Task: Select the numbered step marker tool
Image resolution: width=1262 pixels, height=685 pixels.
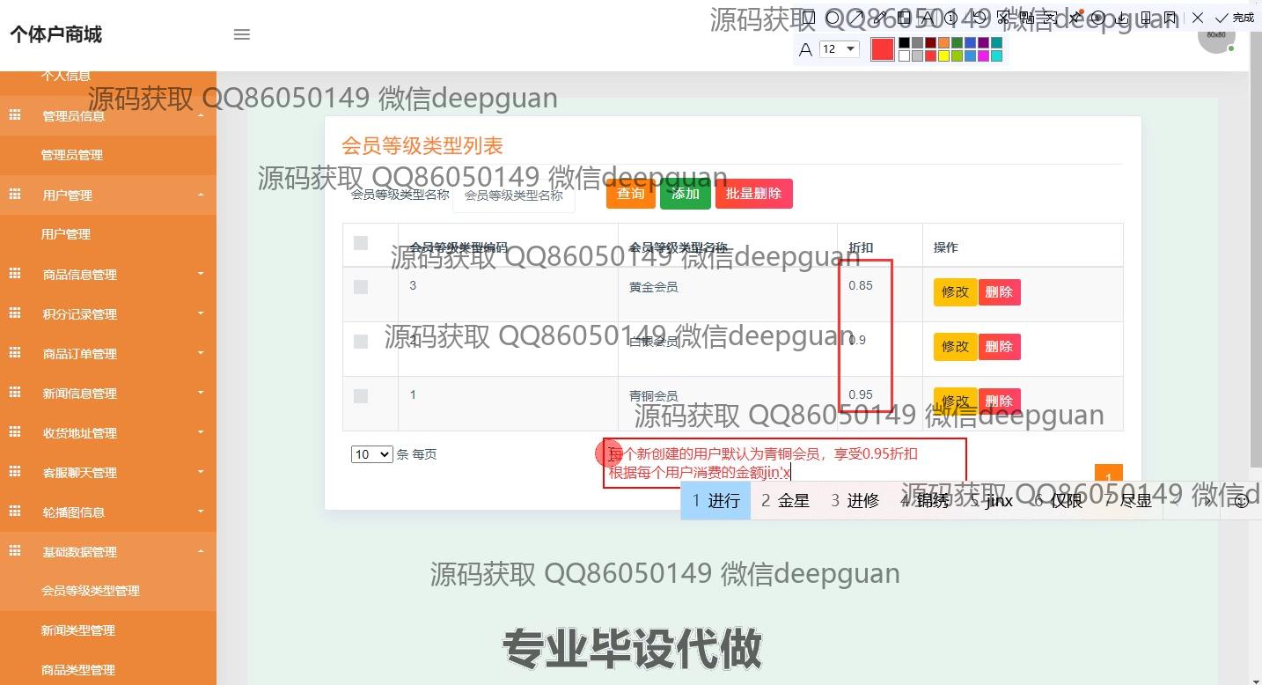Action: 951,18
